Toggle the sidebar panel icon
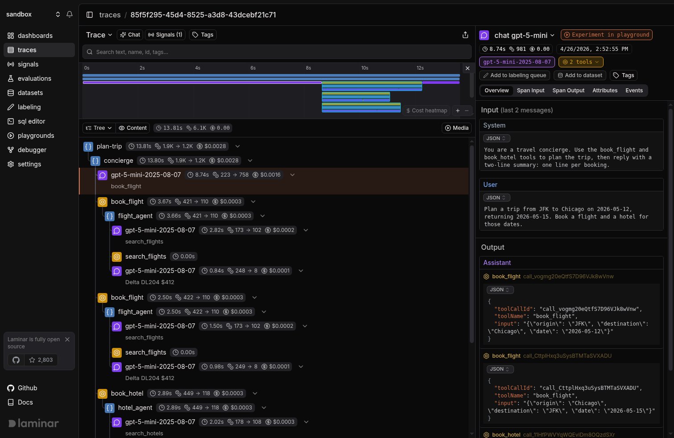 pos(90,15)
